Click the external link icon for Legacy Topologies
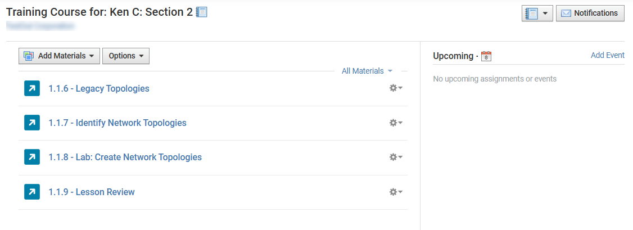 tap(32, 88)
